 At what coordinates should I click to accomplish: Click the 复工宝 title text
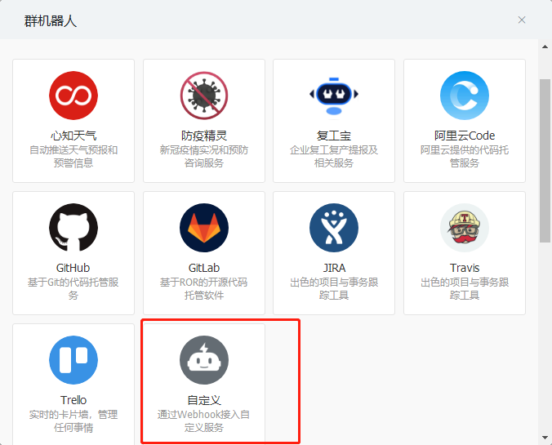(334, 136)
